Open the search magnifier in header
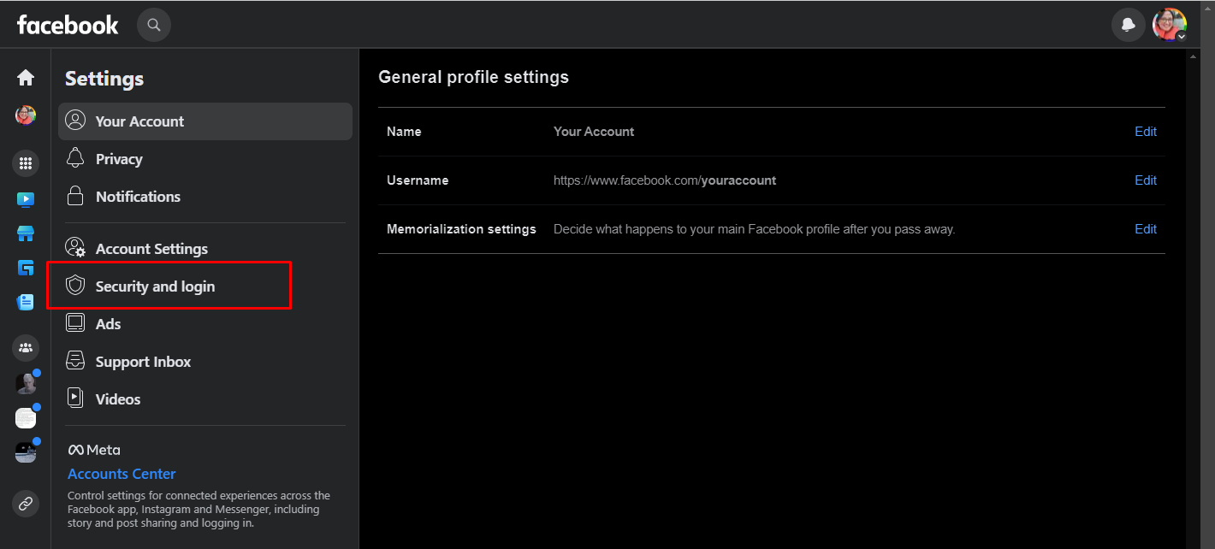Viewport: 1215px width, 549px height. point(154,25)
